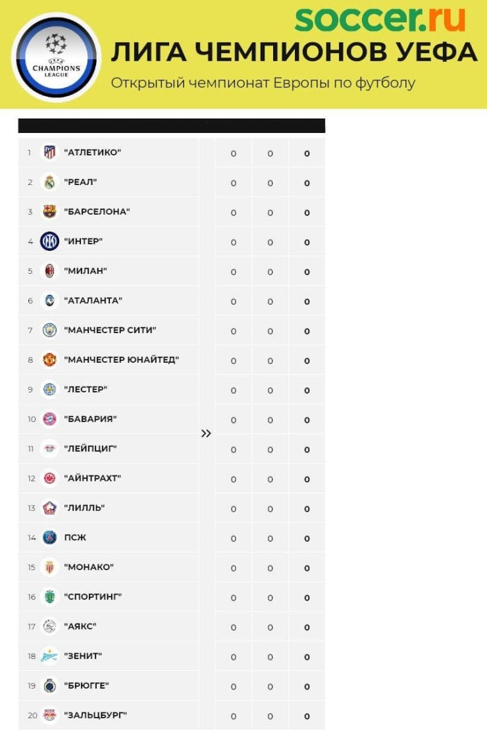487x746 pixels.
Task: Open "СПОРТИНГ" team link
Action: tap(93, 597)
